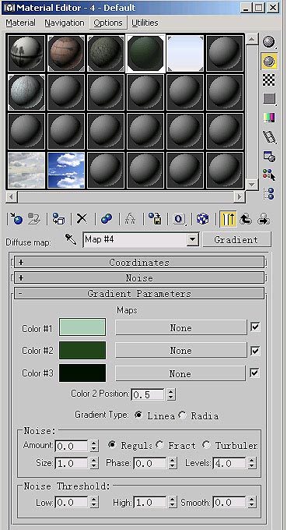Open the Utilities menu
Screen dimensions: 287x530
click(x=145, y=23)
